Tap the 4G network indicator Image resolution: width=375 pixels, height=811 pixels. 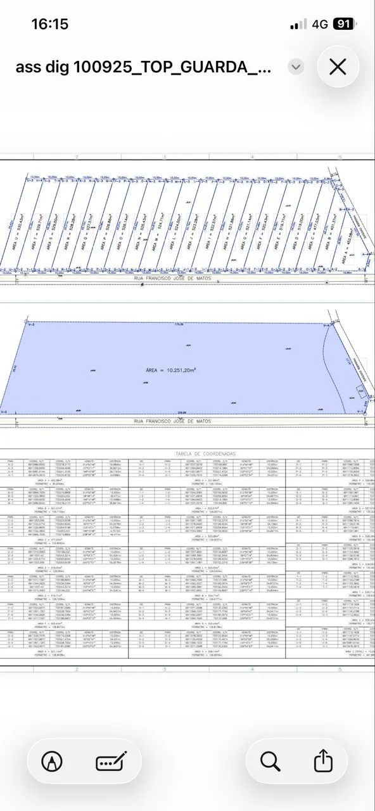point(320,24)
